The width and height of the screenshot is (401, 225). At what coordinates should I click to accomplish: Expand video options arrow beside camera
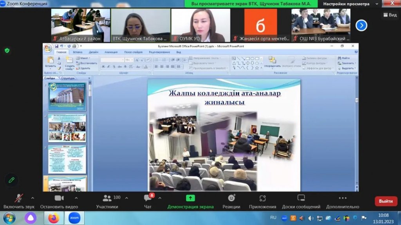(x=76, y=198)
